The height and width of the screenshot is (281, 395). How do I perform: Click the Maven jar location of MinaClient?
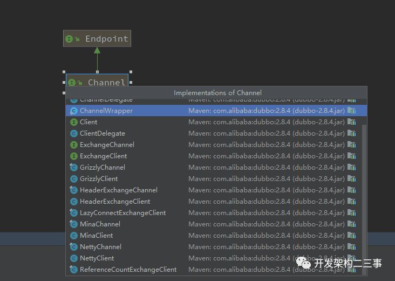click(267, 236)
